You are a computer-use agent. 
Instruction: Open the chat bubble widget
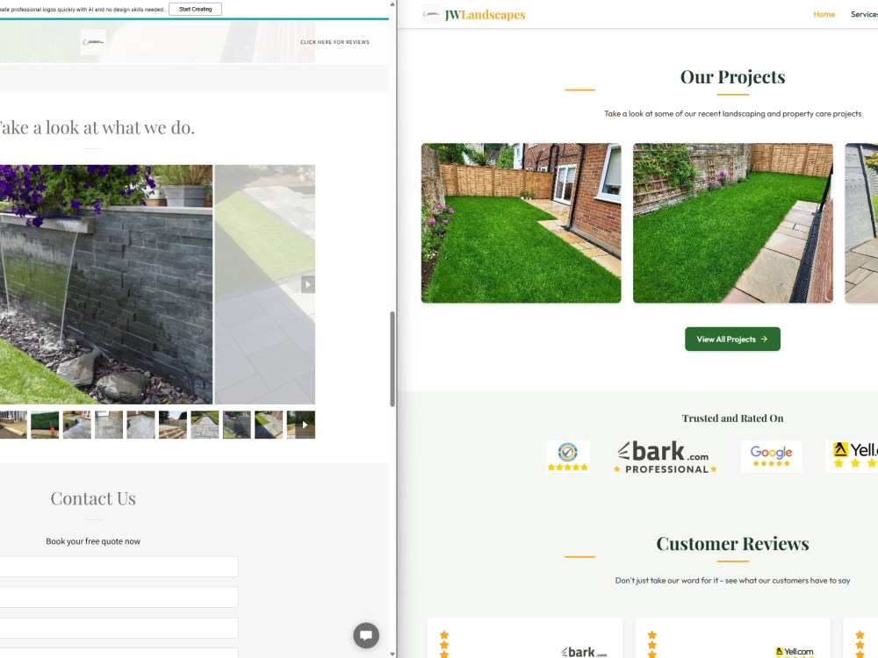coord(366,635)
